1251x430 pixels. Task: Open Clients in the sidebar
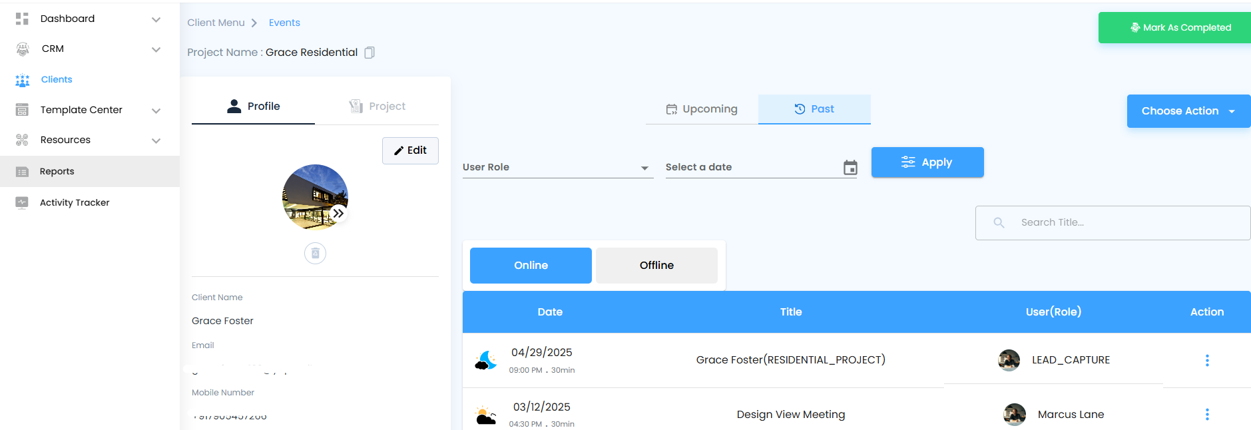90,80
